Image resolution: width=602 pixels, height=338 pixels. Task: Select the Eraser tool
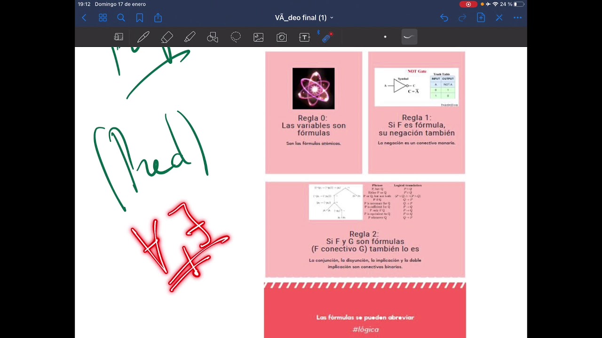(x=166, y=37)
